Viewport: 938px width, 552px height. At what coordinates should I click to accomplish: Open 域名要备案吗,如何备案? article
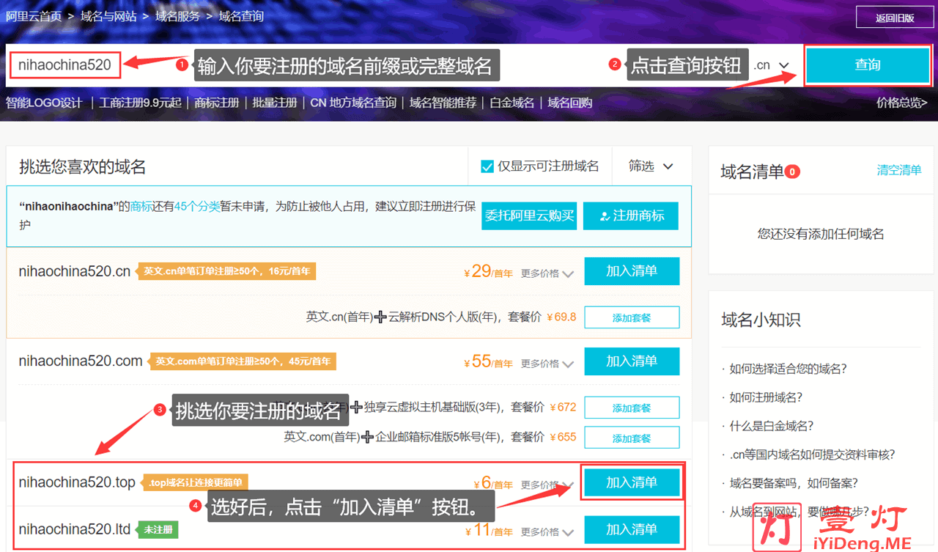pos(794,483)
